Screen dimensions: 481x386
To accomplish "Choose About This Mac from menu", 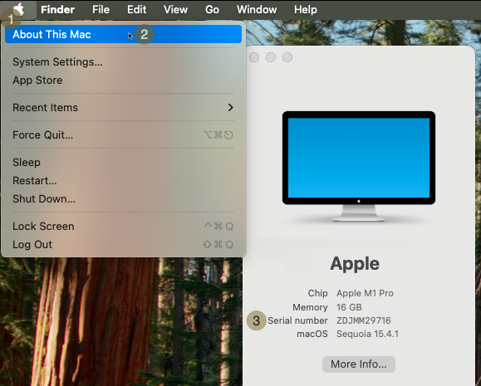I will click(123, 34).
